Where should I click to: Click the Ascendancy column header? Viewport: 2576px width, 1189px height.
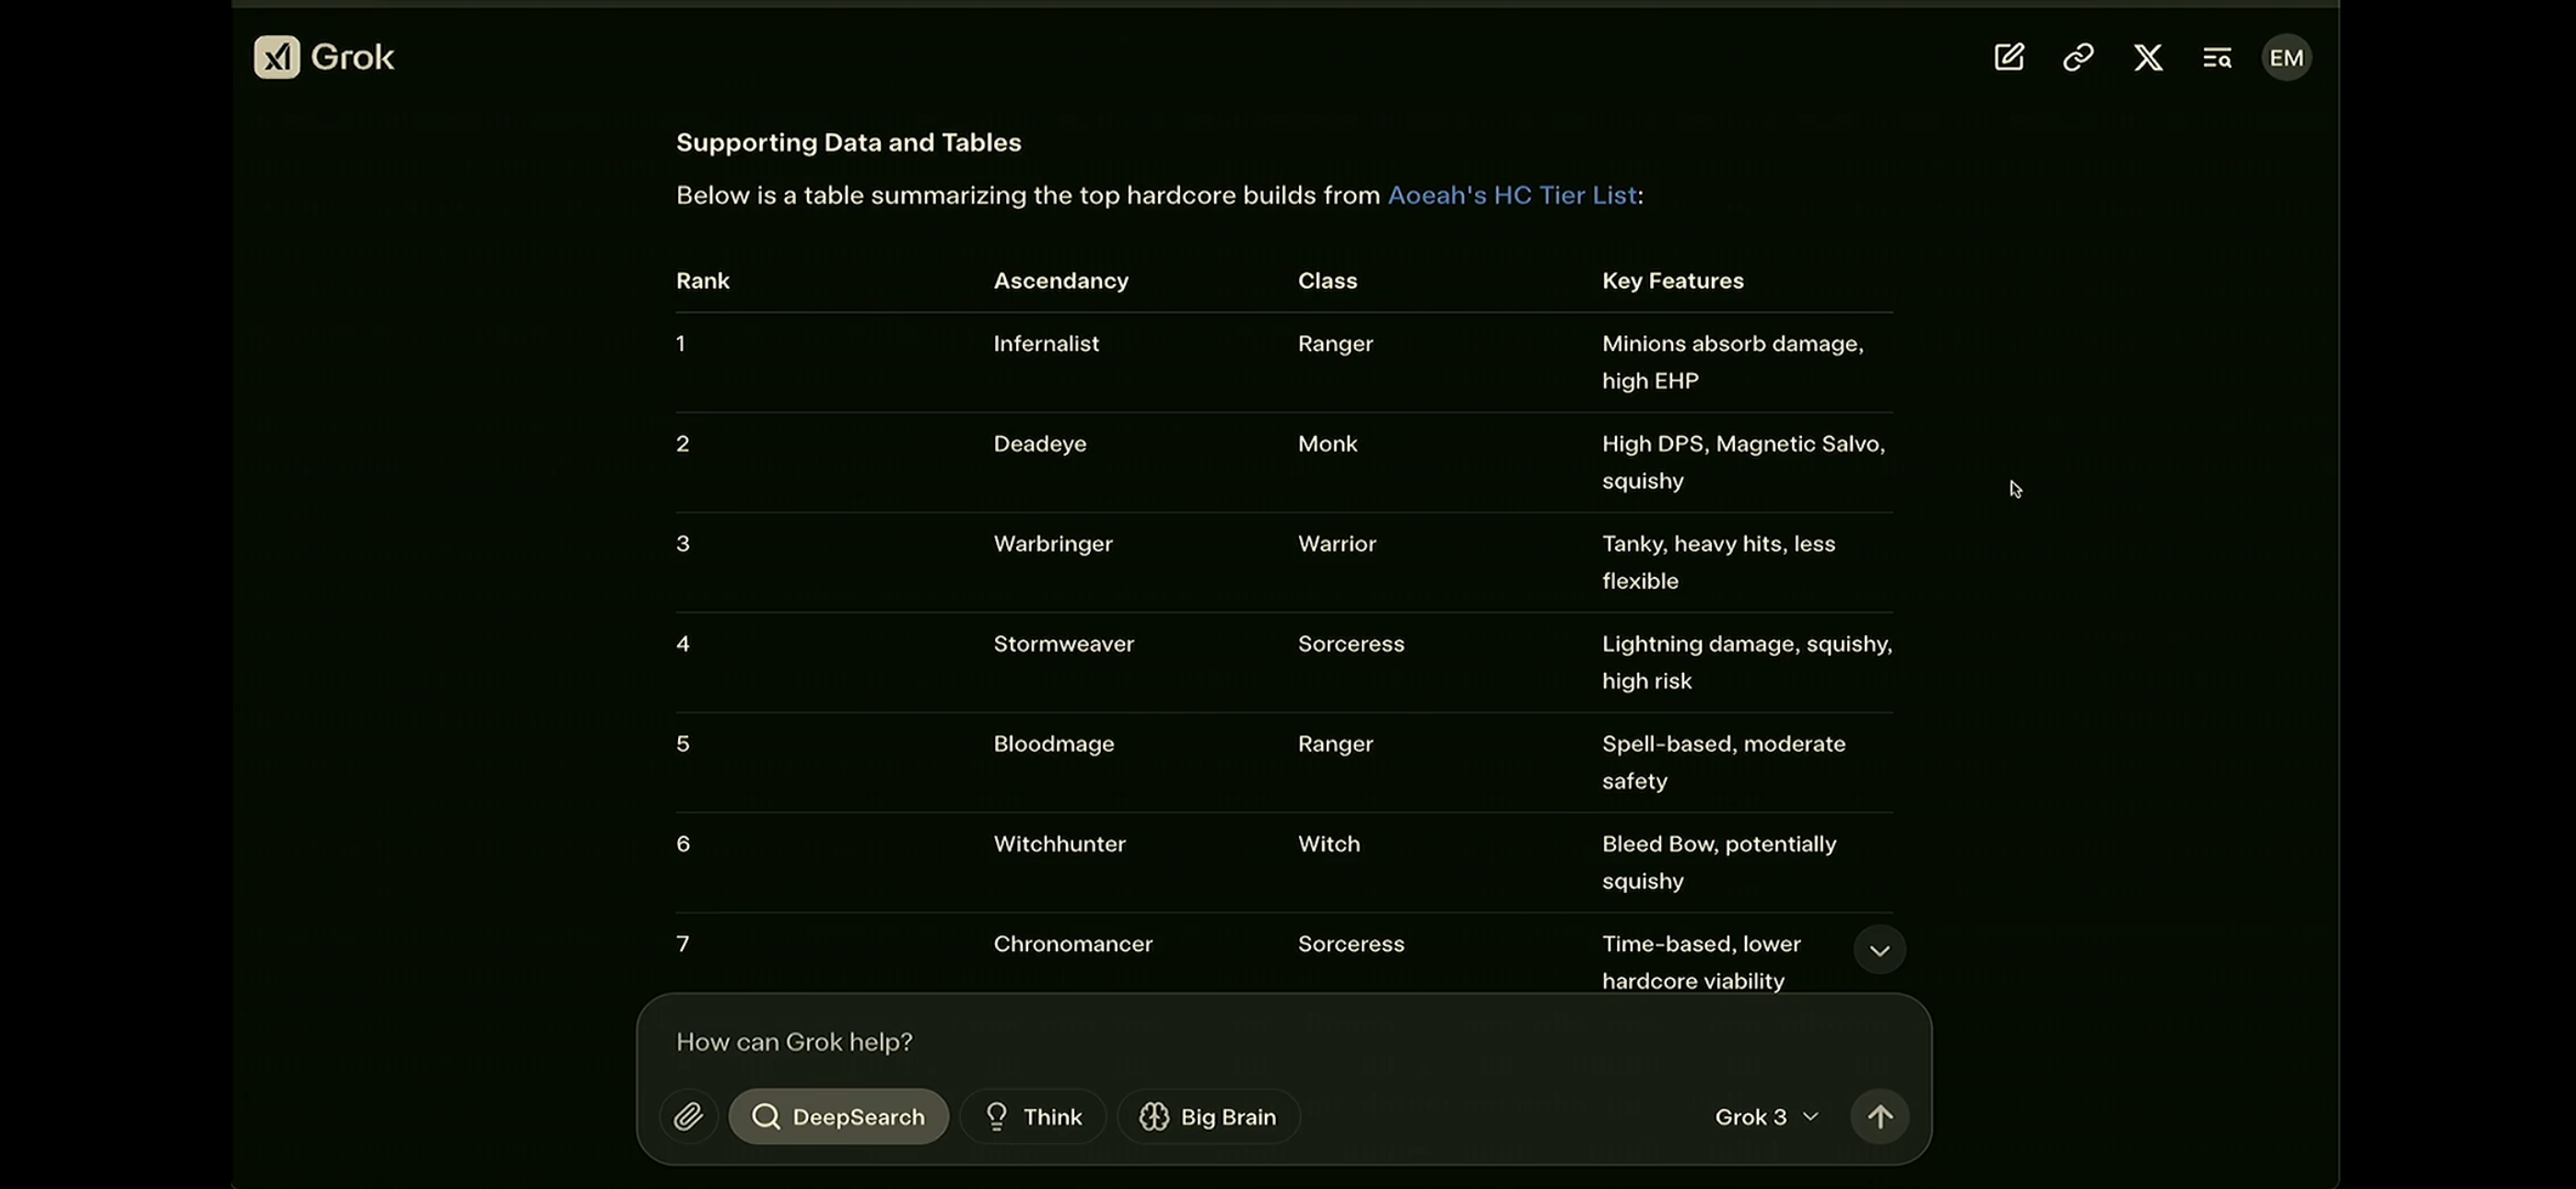(x=1060, y=280)
